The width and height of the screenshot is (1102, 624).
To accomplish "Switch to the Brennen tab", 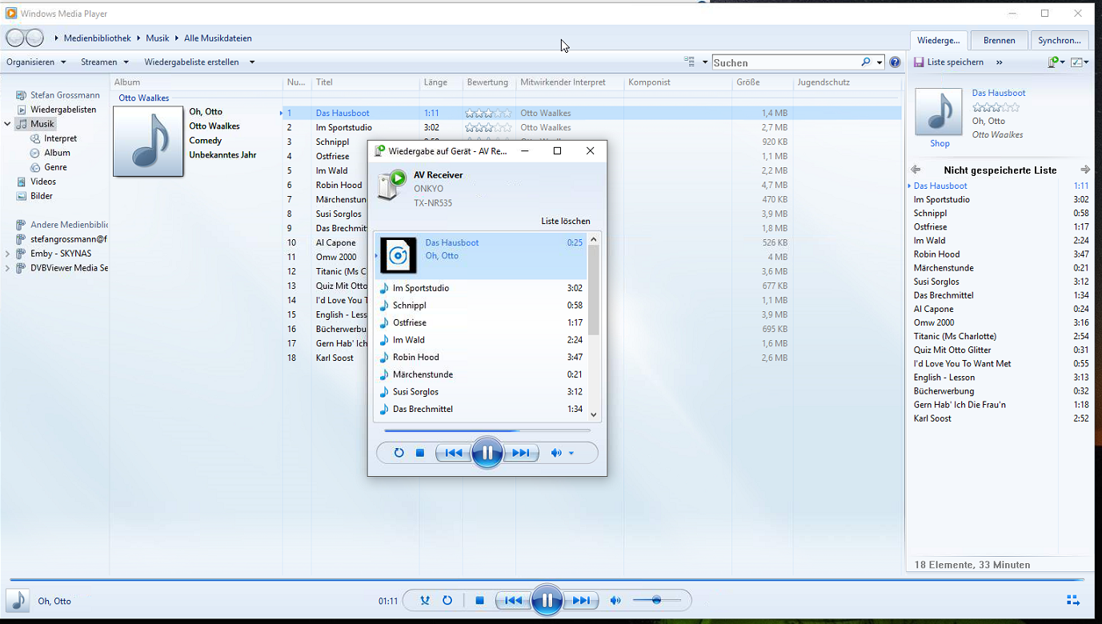I will [1000, 40].
